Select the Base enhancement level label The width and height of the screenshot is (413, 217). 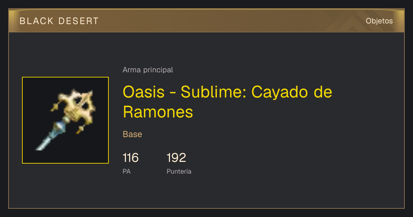coord(133,134)
